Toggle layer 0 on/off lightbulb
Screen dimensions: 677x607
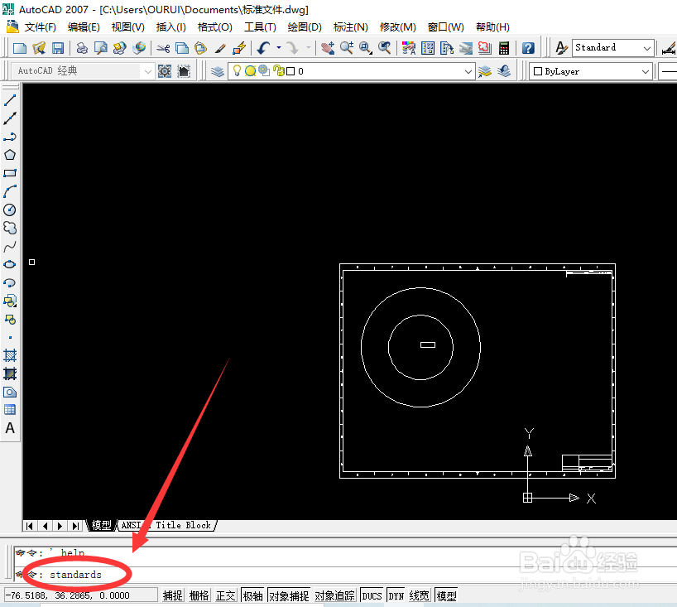(237, 71)
